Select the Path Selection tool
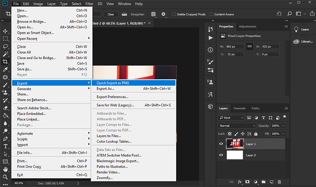This screenshot has width=316, height=187. click(x=5, y=154)
